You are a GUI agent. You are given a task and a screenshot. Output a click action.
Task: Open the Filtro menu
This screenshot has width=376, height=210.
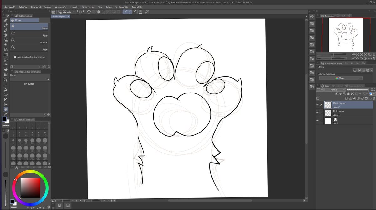click(109, 7)
